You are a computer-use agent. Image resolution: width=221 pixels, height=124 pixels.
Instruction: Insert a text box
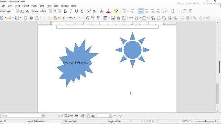point(124,18)
